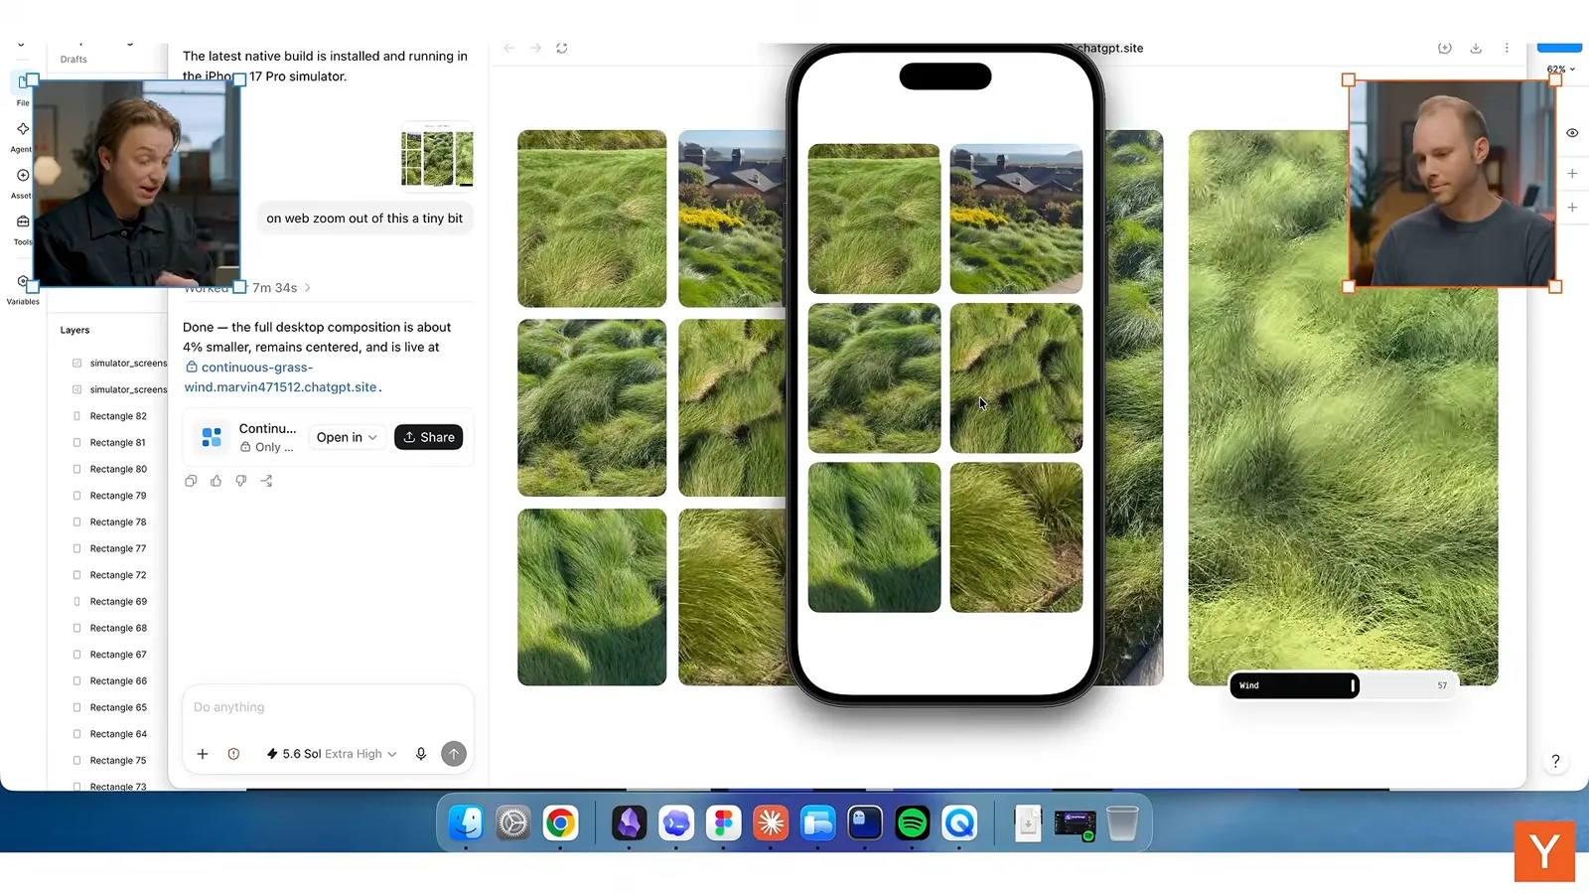Screen dimensions: 1589x894
Task: Select the Rectangle 77 layer
Action: pyautogui.click(x=118, y=548)
